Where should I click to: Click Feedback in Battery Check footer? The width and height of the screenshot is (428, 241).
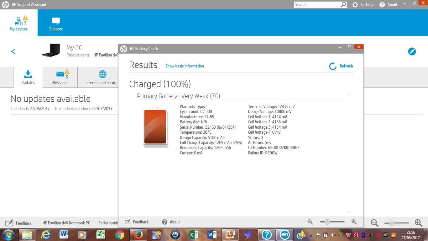click(x=137, y=222)
